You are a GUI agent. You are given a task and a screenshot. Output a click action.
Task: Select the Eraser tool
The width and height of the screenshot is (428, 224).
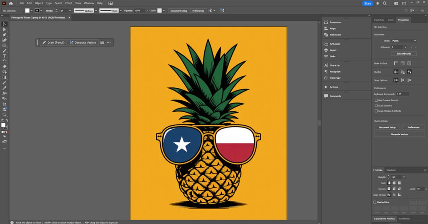click(4, 67)
